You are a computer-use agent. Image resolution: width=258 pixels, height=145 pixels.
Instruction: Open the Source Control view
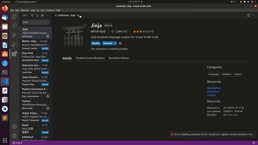(x=15, y=35)
